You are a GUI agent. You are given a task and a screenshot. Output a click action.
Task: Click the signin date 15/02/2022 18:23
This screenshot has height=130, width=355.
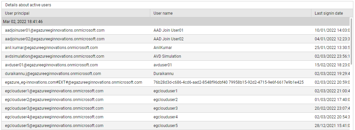[332, 65]
